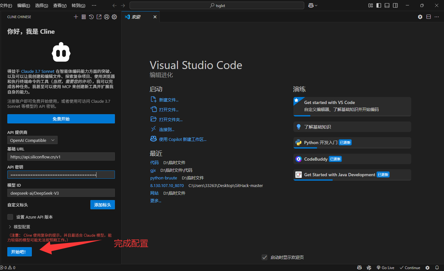Click the 连接到 remote icon
Viewport: 444px width, 271px height.
click(153, 129)
